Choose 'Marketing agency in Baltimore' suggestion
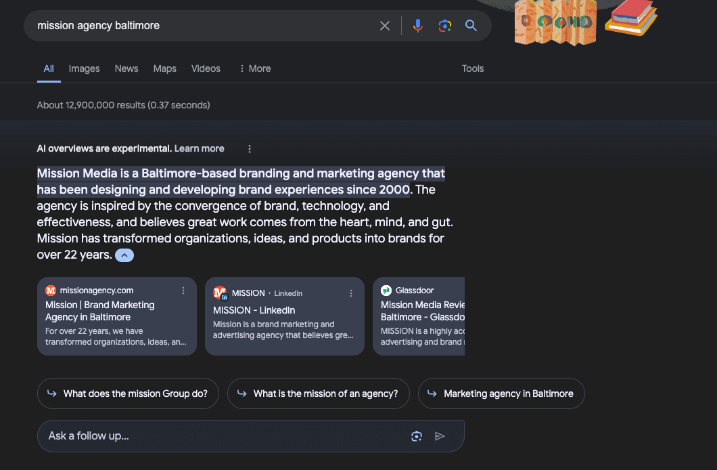 tap(501, 393)
